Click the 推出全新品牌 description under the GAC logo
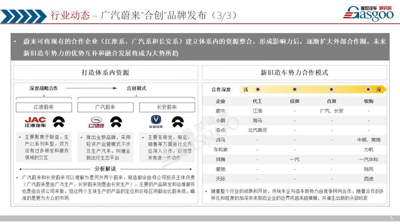 (x=106, y=147)
